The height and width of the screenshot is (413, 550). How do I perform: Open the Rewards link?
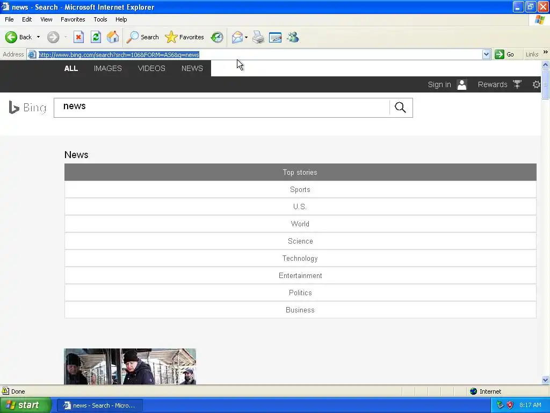(x=493, y=84)
